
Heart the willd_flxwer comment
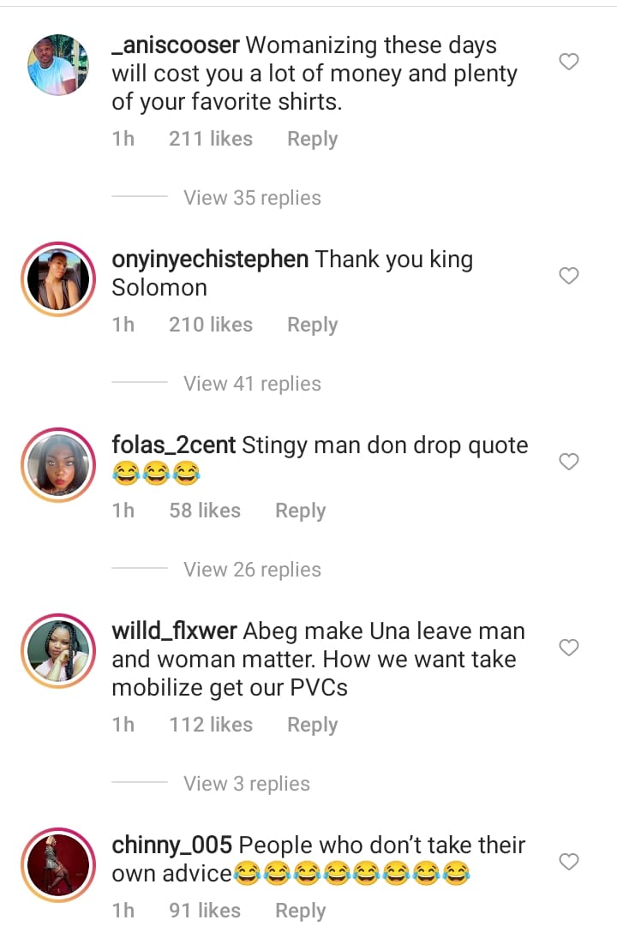(x=568, y=648)
